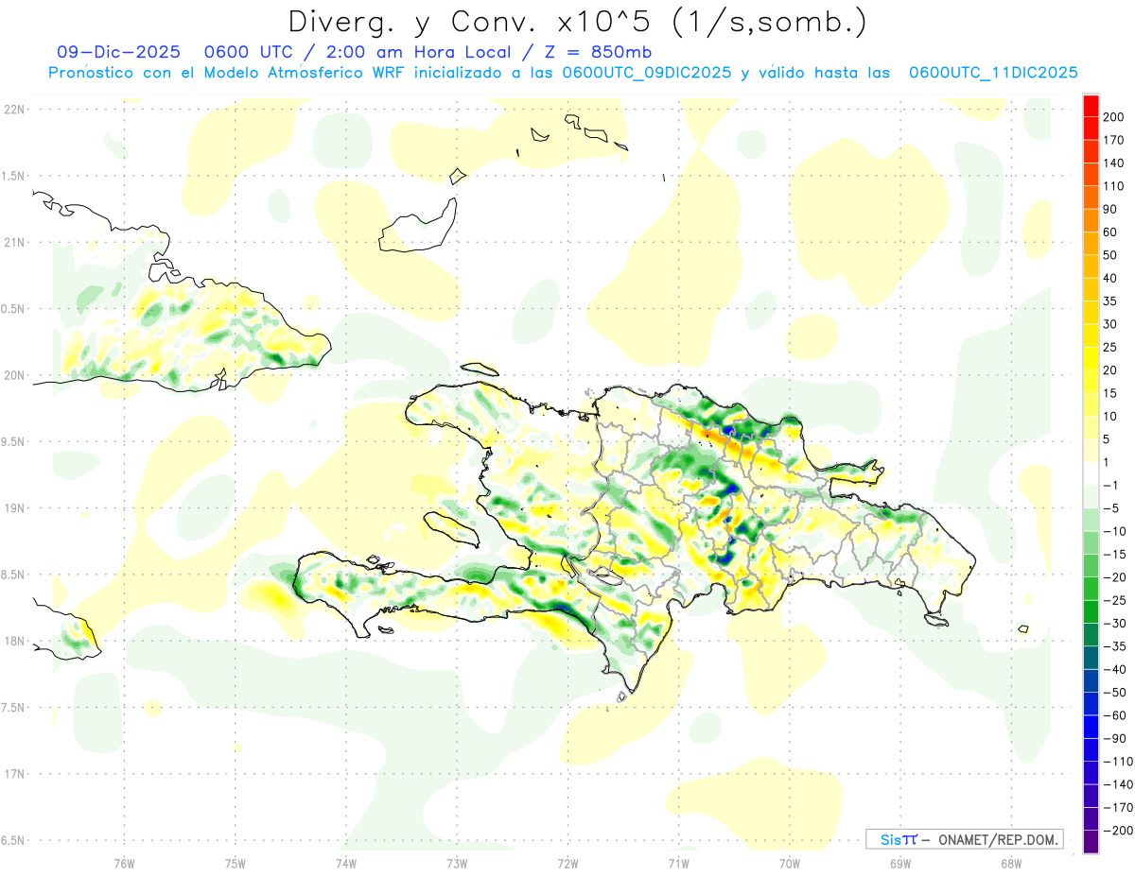Click the colorbar label '-50'
Screen dimensions: 1135x876
[1114, 693]
